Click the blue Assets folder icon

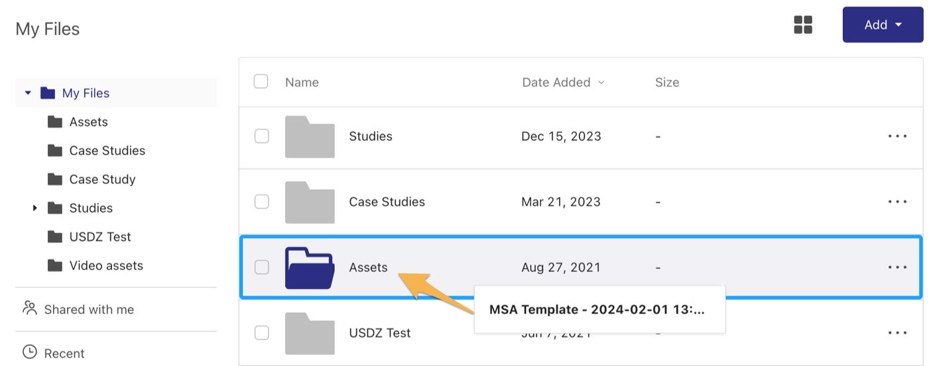pos(310,267)
